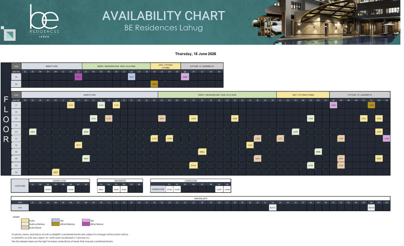Select maisonette M-01 cell
This screenshot has width=404, height=246.
[101, 190]
